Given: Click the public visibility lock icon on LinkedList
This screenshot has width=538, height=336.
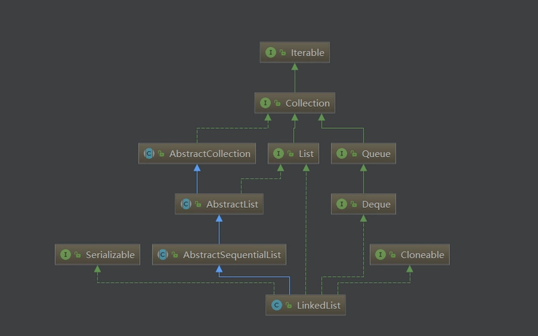Looking at the screenshot, I should tap(289, 306).
